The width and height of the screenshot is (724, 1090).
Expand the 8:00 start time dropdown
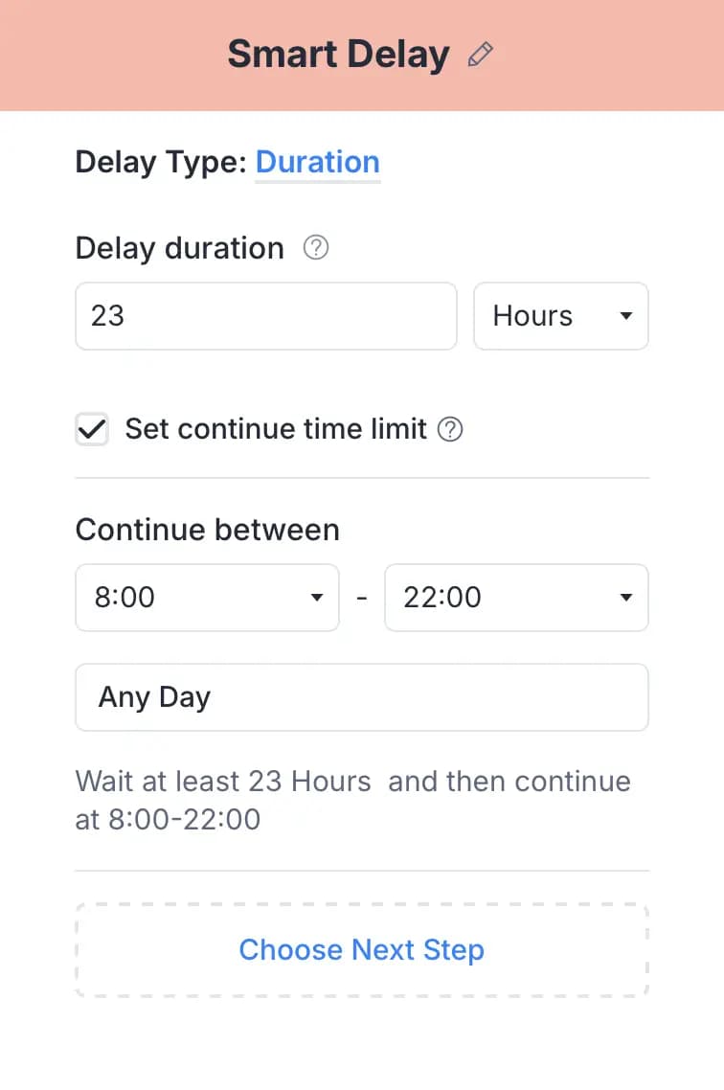[207, 597]
